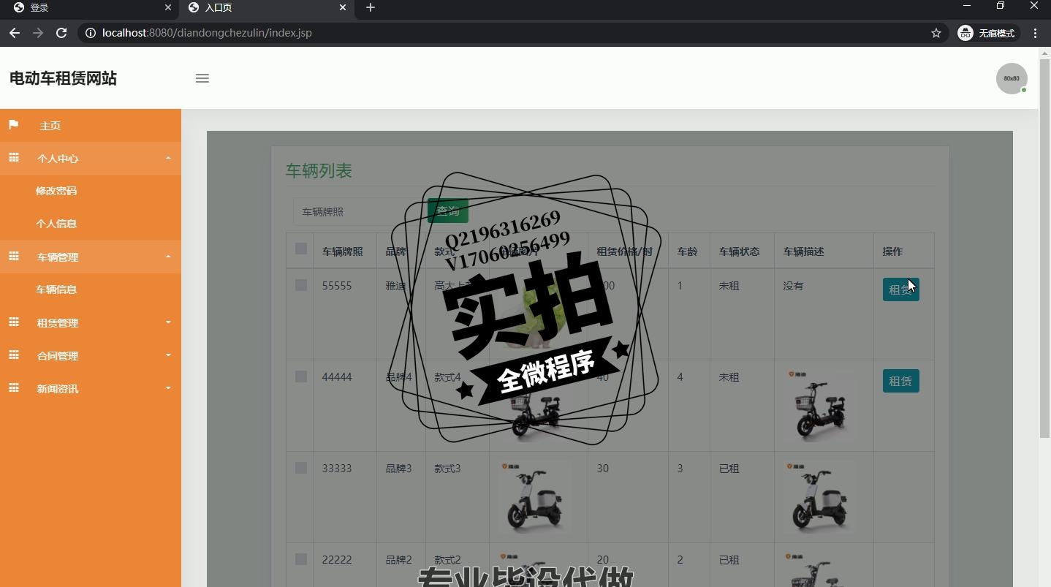This screenshot has height=587, width=1051.
Task: Bookmark this page with star icon
Action: tap(936, 33)
